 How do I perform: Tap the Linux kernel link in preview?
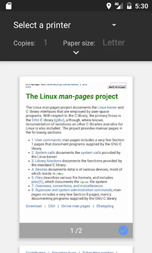[107, 107]
